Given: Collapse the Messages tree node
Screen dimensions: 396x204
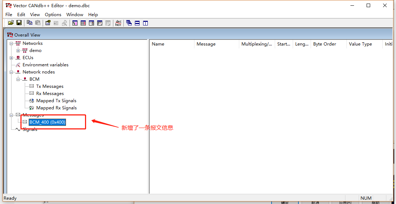Looking at the screenshot, I should tap(11, 115).
